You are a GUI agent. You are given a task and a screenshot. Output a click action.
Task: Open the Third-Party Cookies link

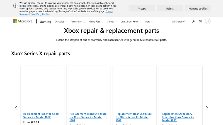pos(40,14)
